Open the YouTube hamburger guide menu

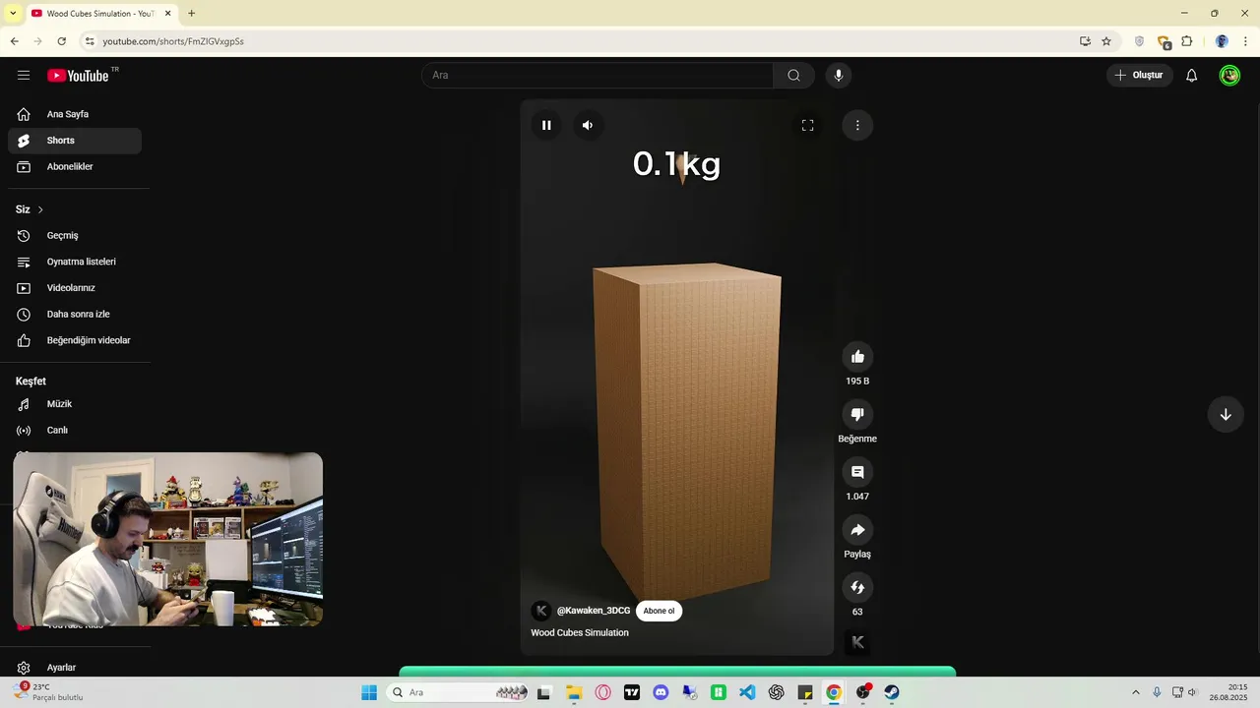24,76
